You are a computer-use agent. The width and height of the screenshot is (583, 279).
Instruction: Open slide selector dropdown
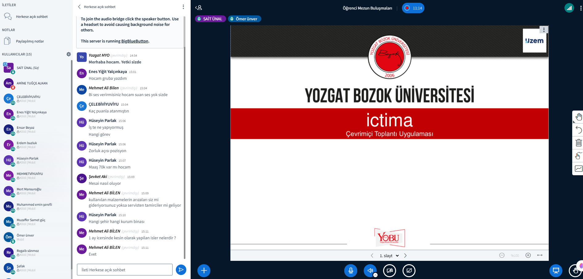(x=389, y=256)
